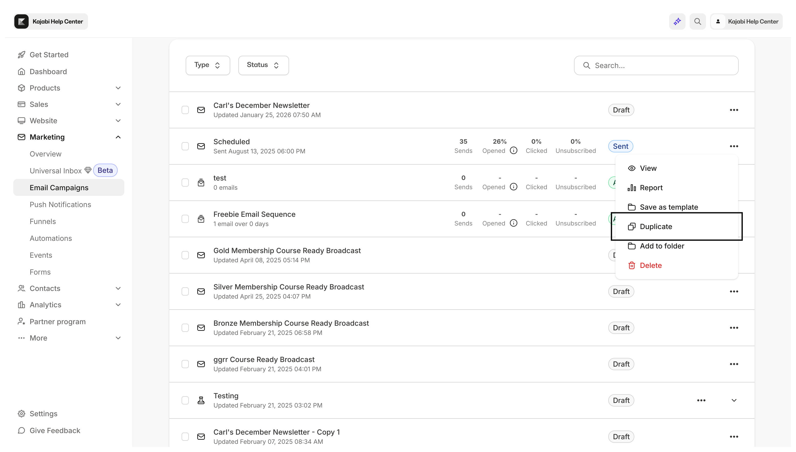Click the test tube icon on the Testing row
This screenshot has width=796, height=452.
click(201, 400)
